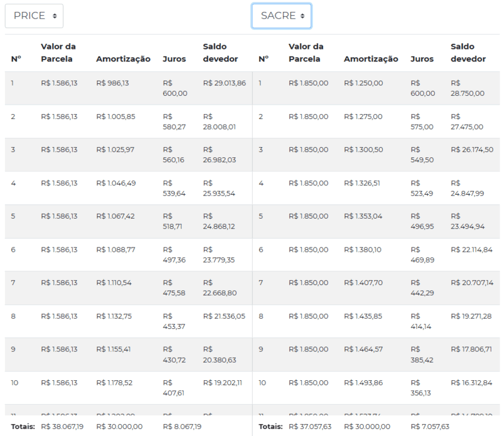Open the SACRE amortization system dropdown
The height and width of the screenshot is (436, 502).
point(281,16)
